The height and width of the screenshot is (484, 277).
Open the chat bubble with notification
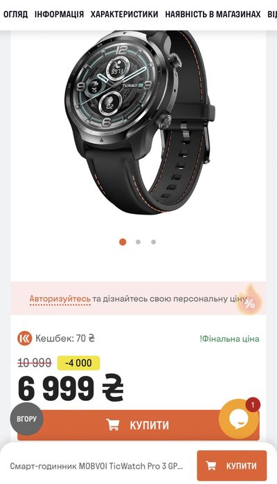(x=238, y=419)
